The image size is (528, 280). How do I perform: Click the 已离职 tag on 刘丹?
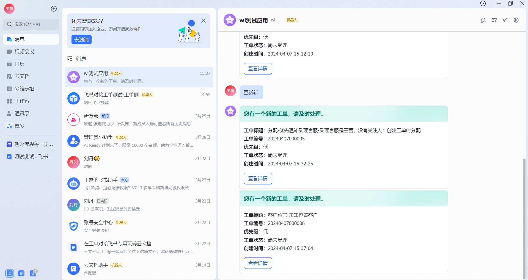tap(102, 201)
